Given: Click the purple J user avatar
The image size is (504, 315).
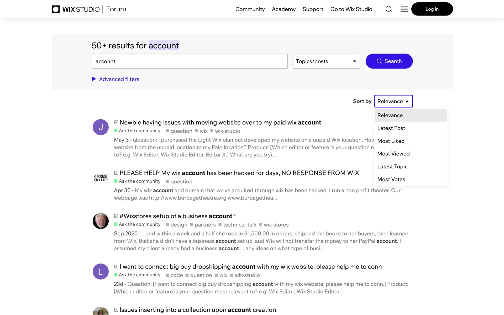Looking at the screenshot, I should tap(101, 127).
